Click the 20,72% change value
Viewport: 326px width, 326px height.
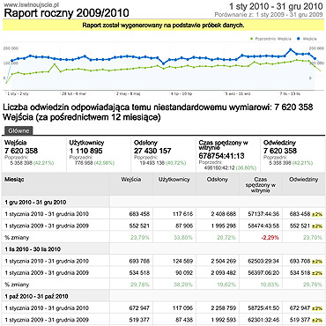226,238
